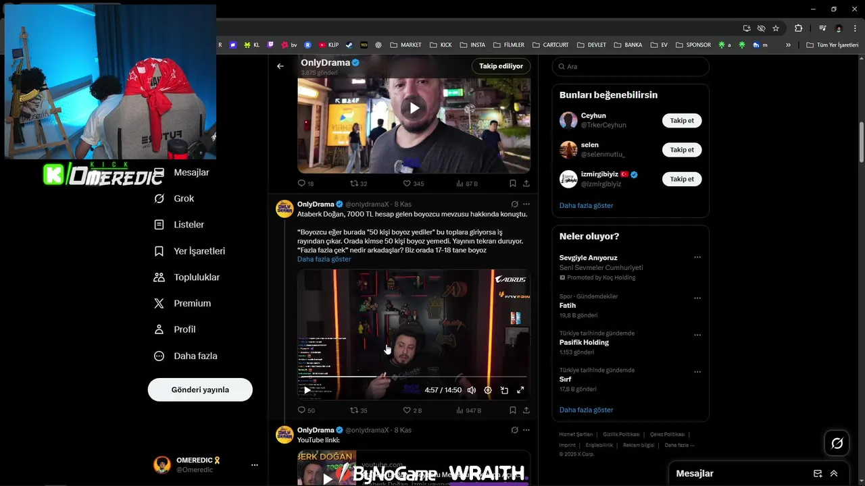Bookmark the Ataberk Doğan video post
The image size is (865, 486).
click(513, 410)
